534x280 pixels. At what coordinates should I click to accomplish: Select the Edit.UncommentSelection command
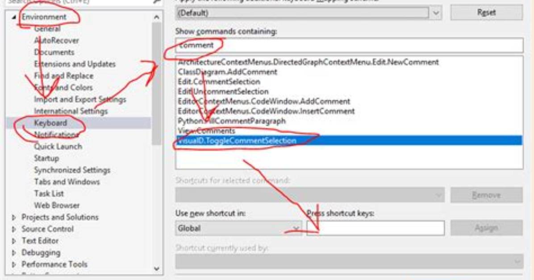223,92
